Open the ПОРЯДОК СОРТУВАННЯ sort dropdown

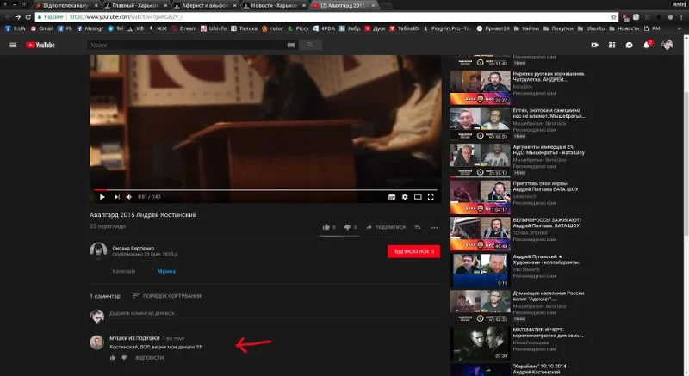[x=167, y=296]
